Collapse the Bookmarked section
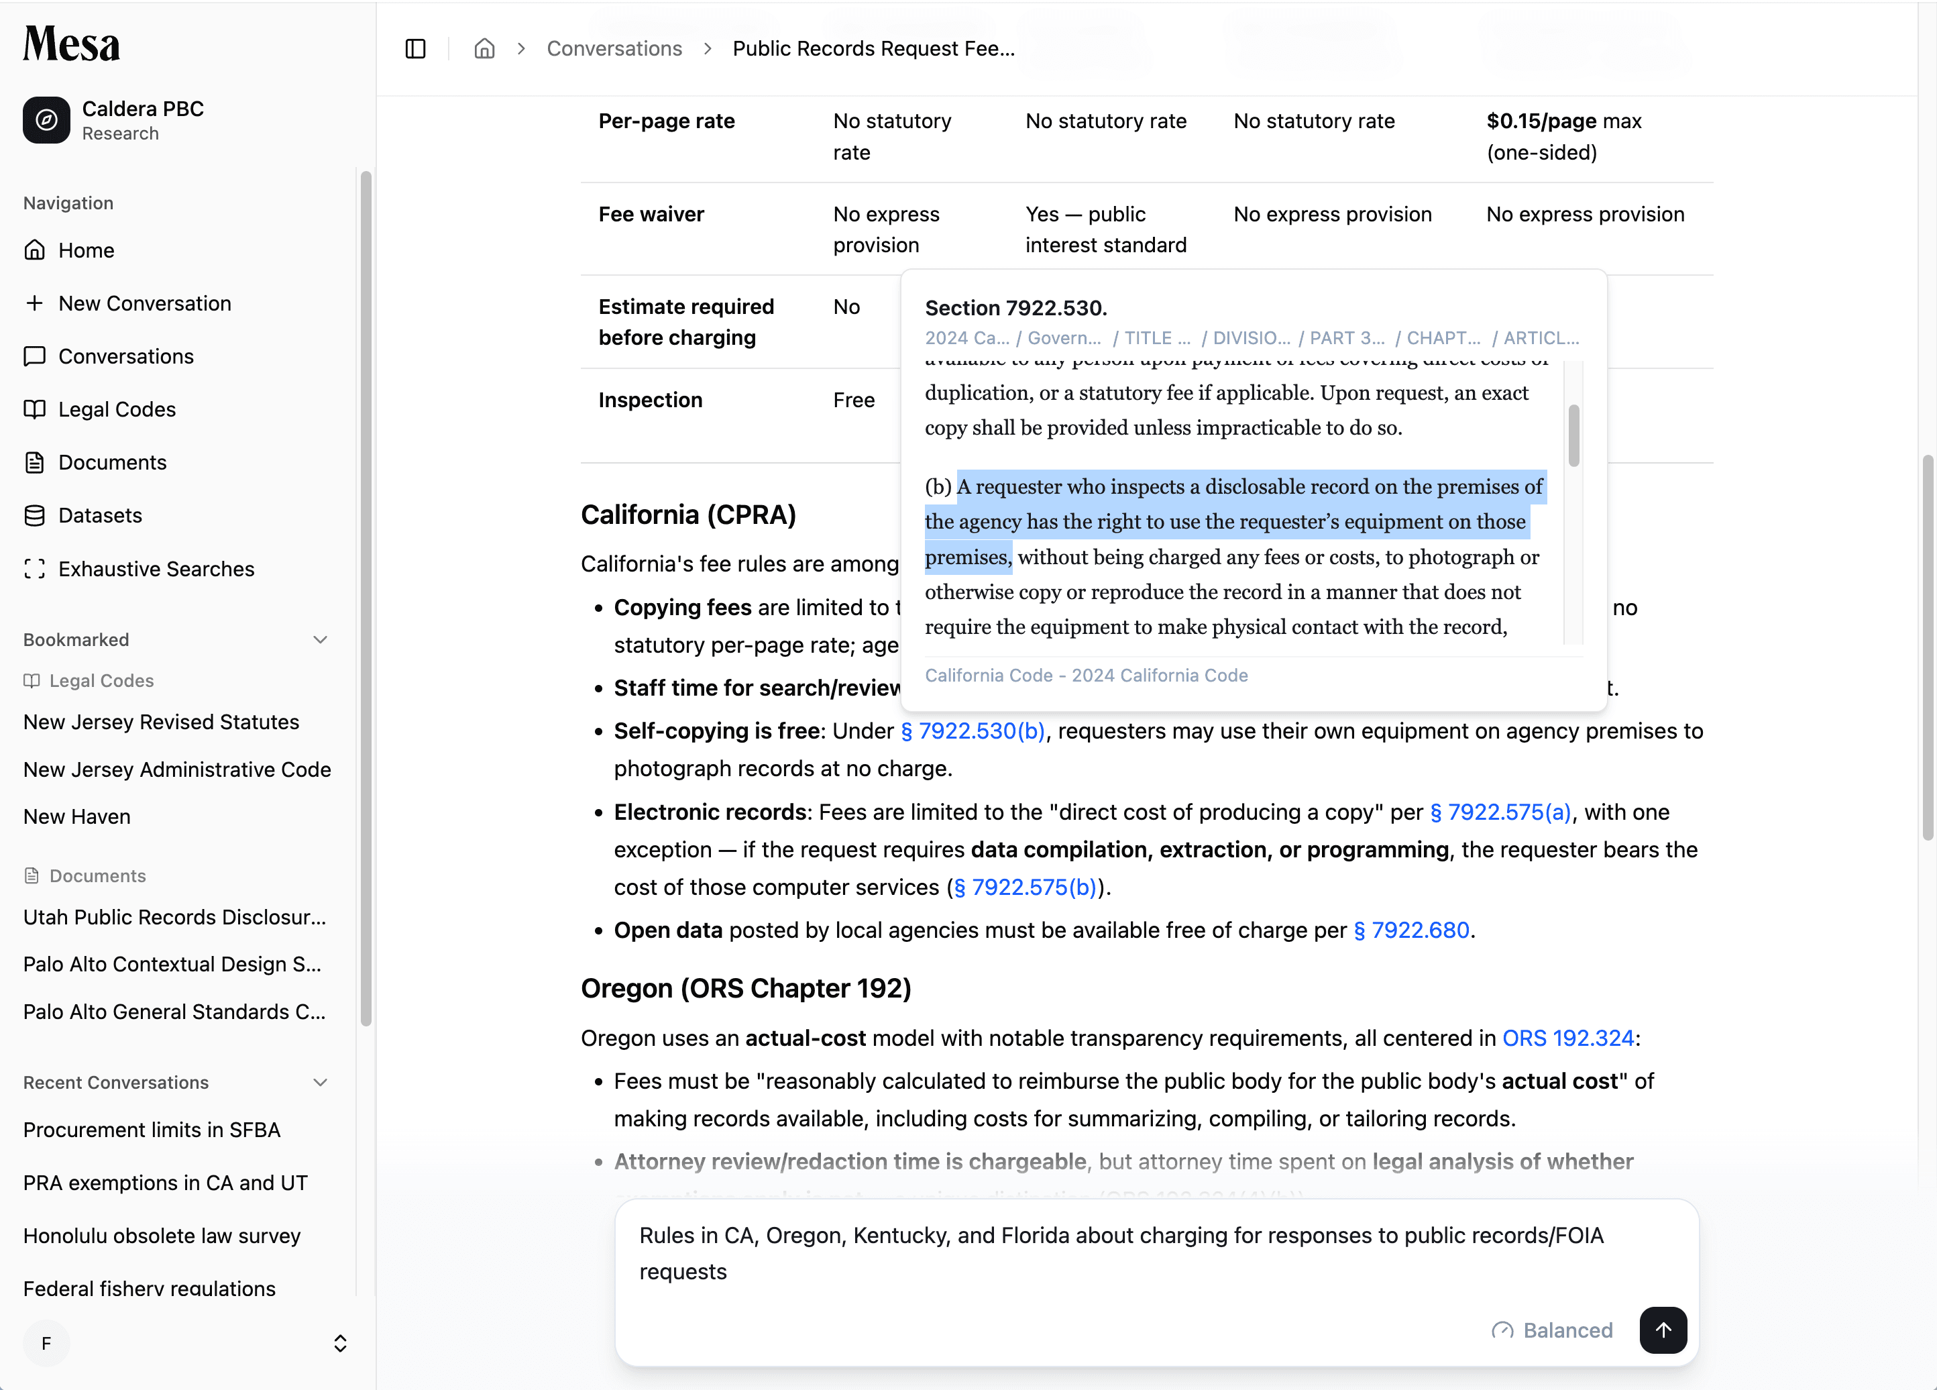The width and height of the screenshot is (1937, 1390). coord(321,639)
